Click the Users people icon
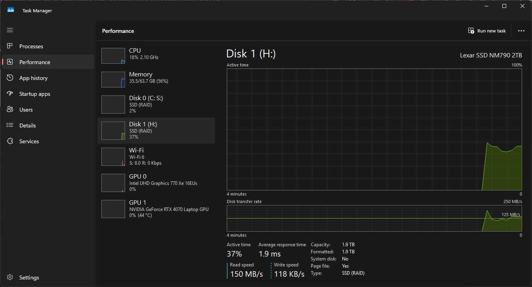The image size is (532, 287). coord(10,110)
